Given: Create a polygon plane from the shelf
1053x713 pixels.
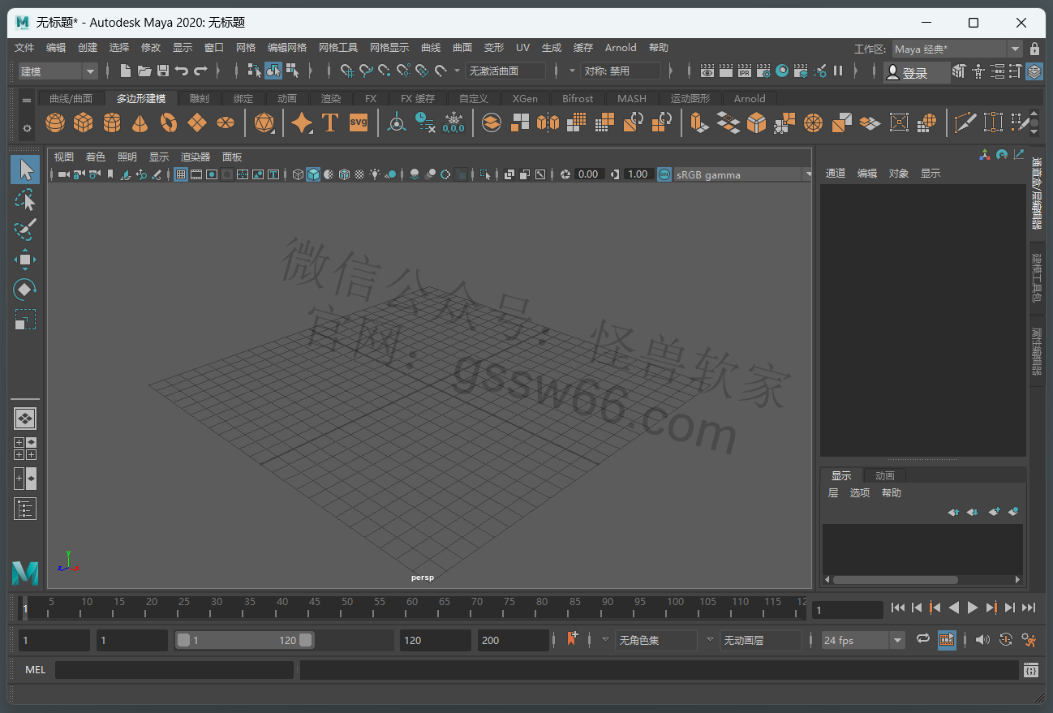Looking at the screenshot, I should (197, 122).
